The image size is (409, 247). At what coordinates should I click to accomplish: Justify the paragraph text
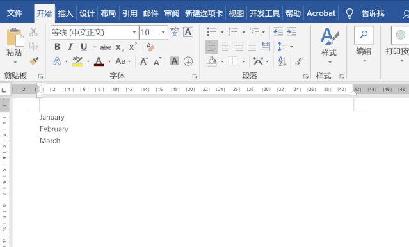click(x=252, y=47)
